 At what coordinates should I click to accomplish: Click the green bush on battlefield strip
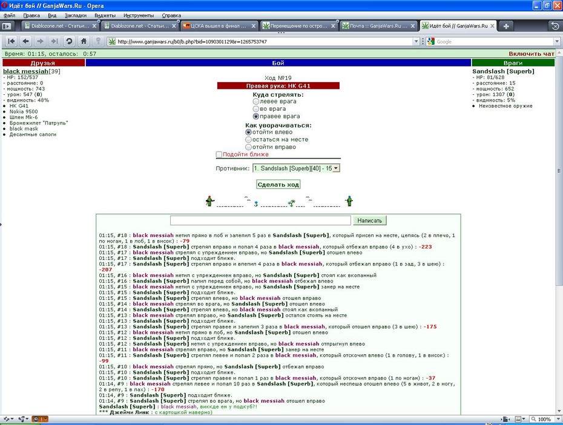tap(292, 203)
